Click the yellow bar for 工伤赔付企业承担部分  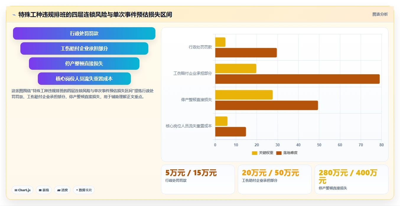coord(235,68)
